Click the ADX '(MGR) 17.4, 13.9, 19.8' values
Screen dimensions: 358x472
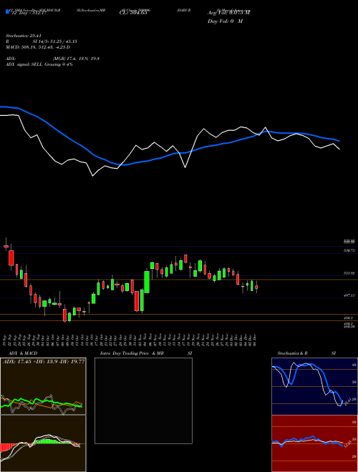coord(76,59)
